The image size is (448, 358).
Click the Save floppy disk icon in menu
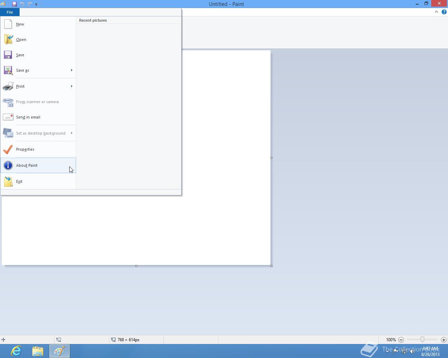(8, 55)
